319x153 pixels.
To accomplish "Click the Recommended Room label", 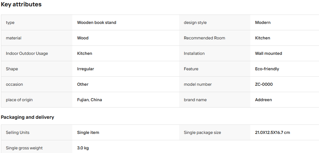I will [205, 38].
